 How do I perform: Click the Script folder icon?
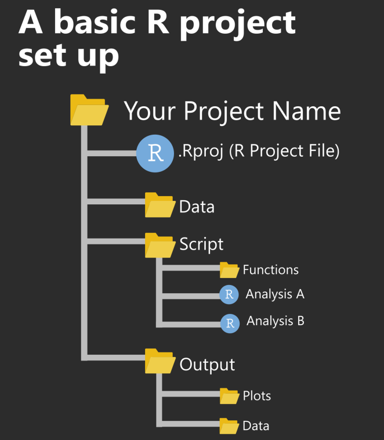[160, 245]
